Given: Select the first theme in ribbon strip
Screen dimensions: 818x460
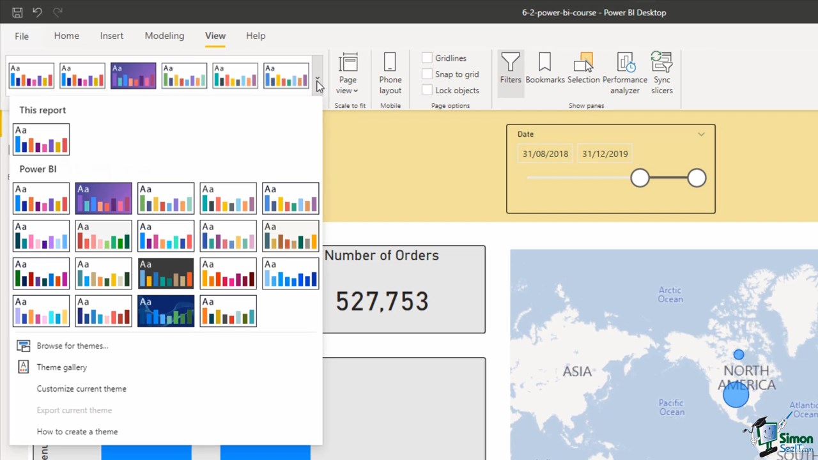Looking at the screenshot, I should click(x=31, y=75).
